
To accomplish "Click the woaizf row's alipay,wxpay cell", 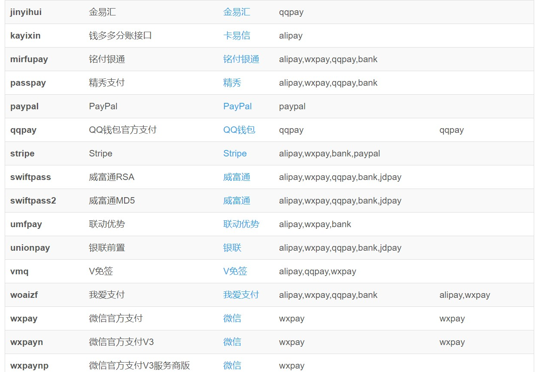I will pyautogui.click(x=465, y=295).
